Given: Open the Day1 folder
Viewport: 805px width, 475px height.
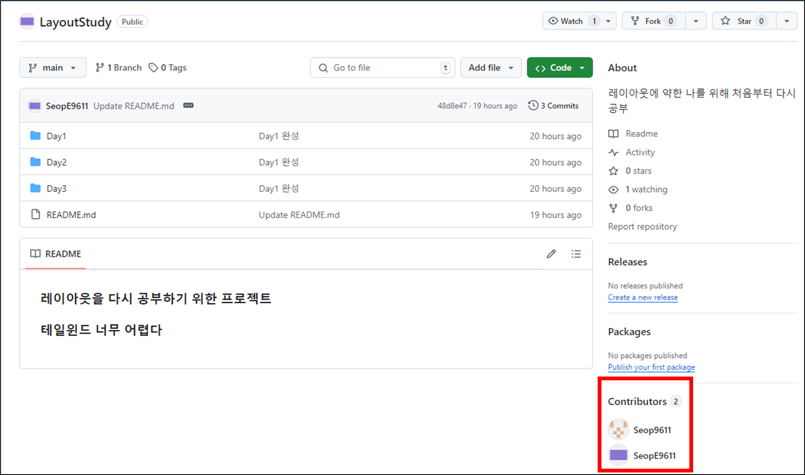Looking at the screenshot, I should point(56,136).
